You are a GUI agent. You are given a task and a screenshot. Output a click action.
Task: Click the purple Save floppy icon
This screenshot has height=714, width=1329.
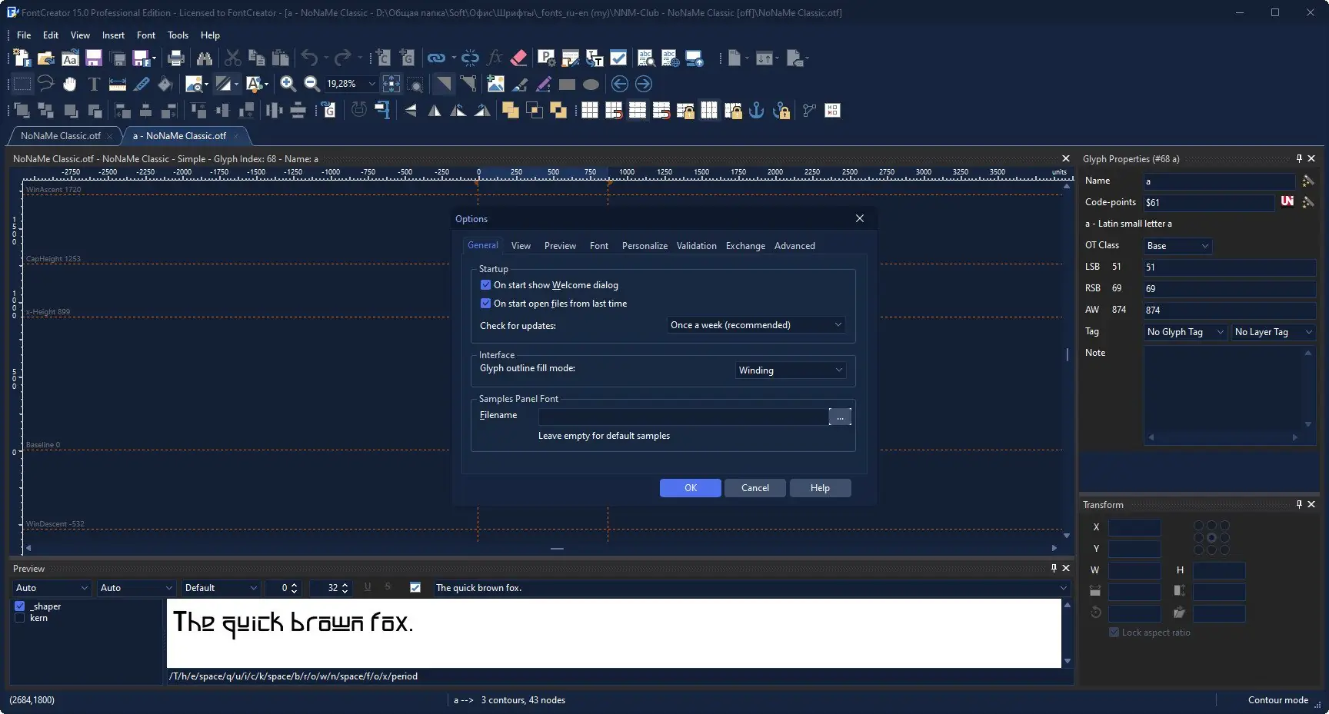click(94, 58)
